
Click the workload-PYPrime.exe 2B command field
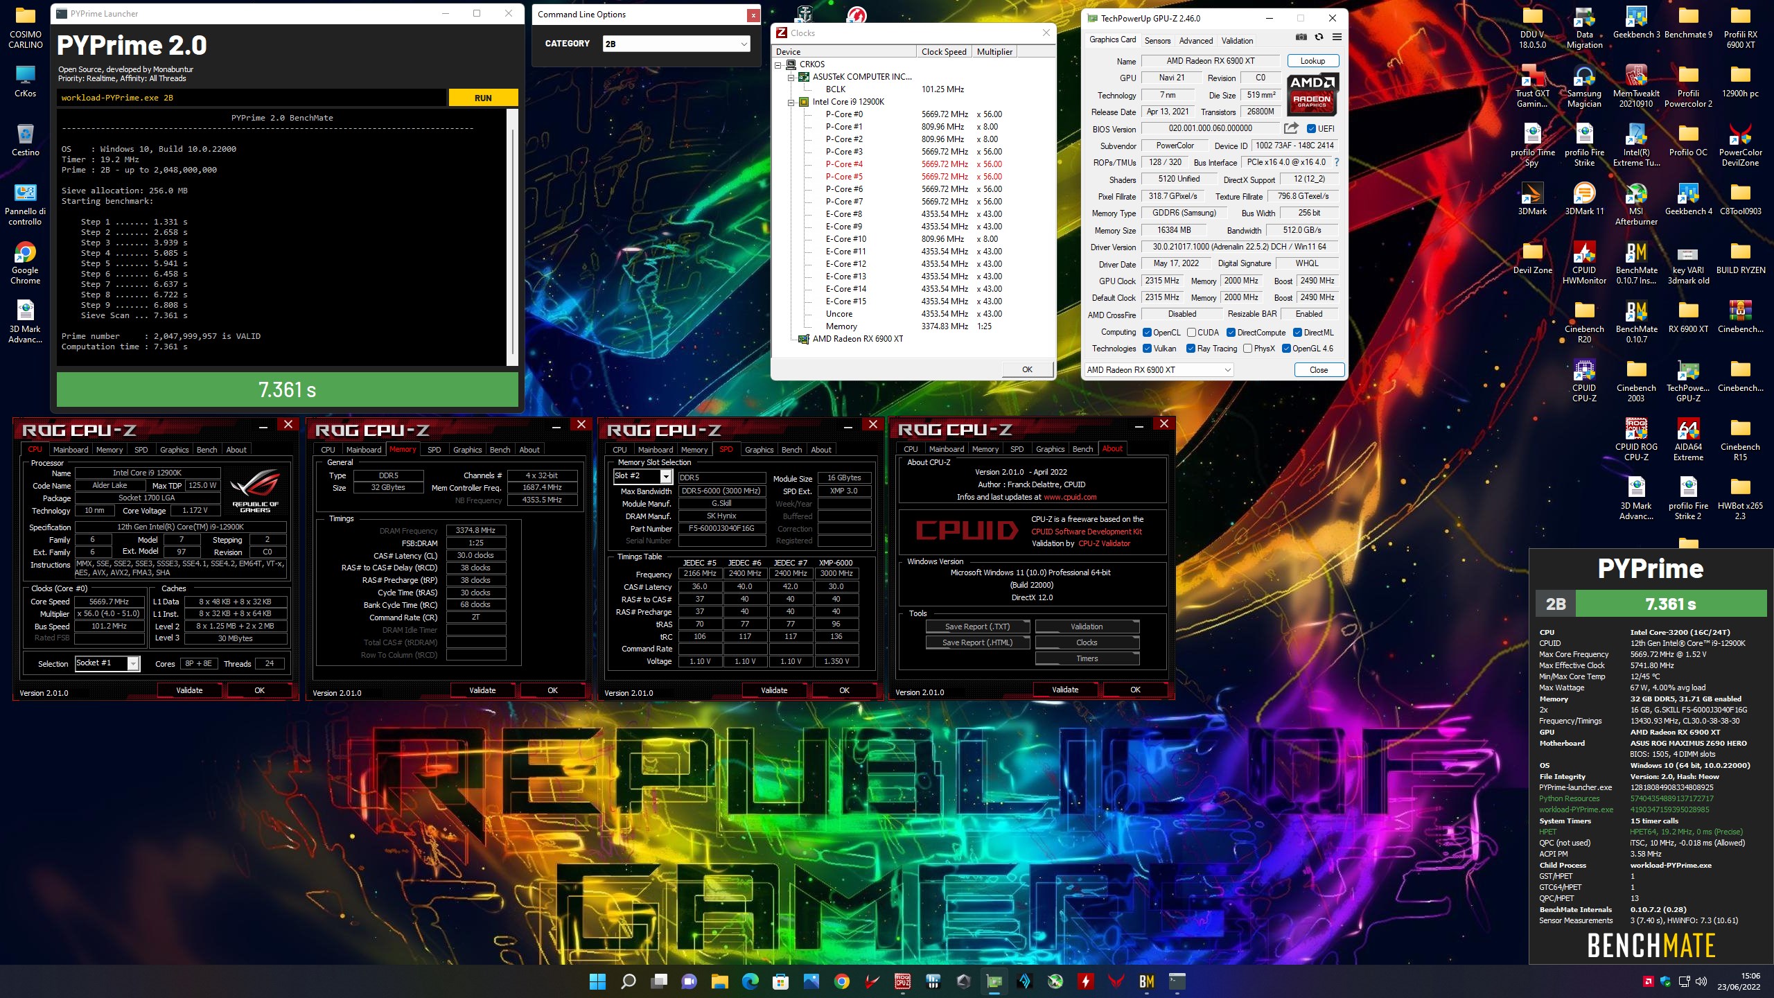coord(252,98)
